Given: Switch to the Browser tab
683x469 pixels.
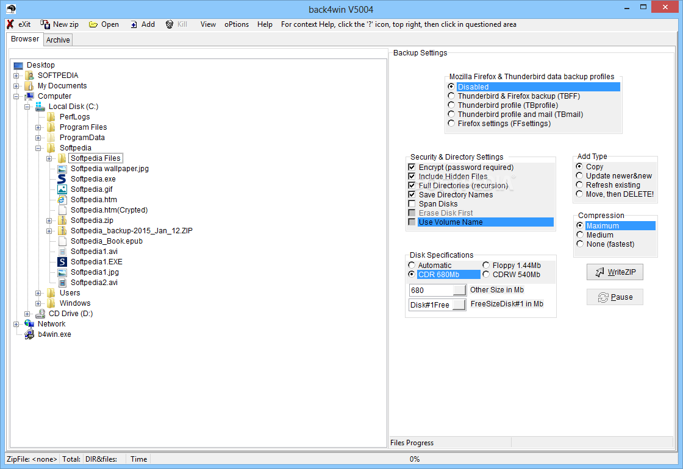Looking at the screenshot, I should (x=25, y=39).
